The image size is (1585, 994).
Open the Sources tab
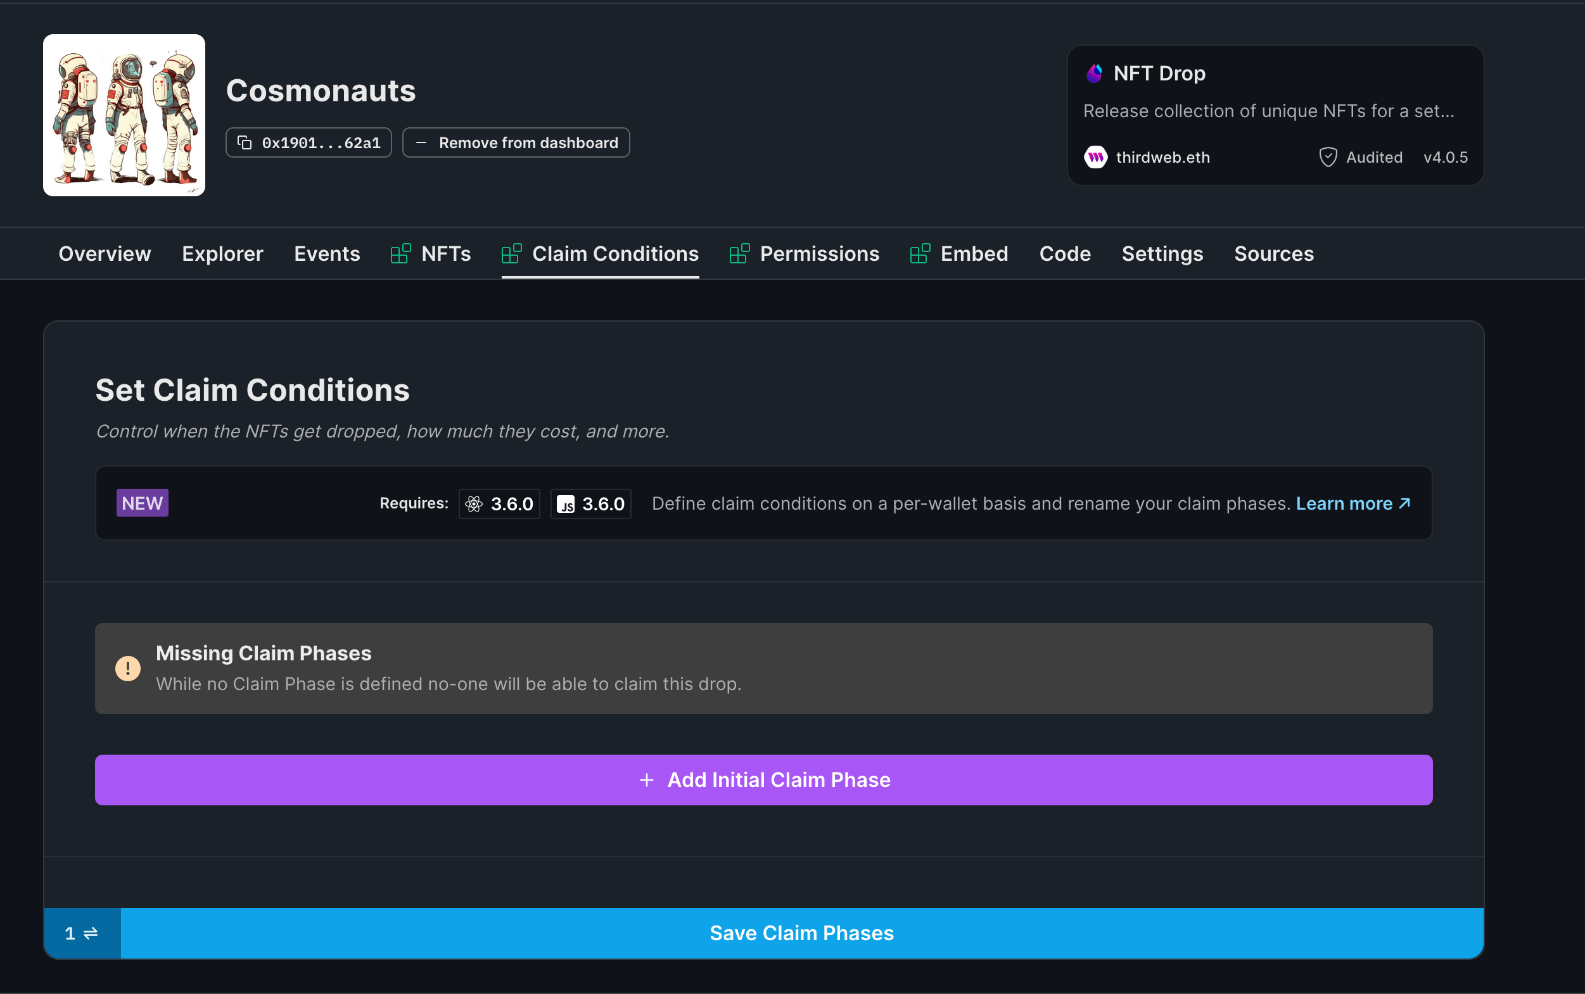[1273, 254]
